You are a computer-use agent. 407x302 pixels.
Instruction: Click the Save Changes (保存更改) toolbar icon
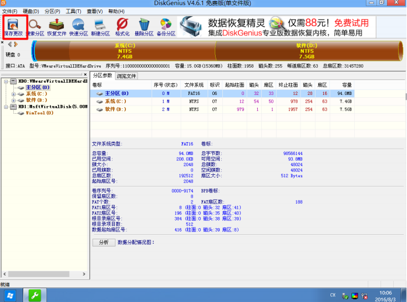13,27
